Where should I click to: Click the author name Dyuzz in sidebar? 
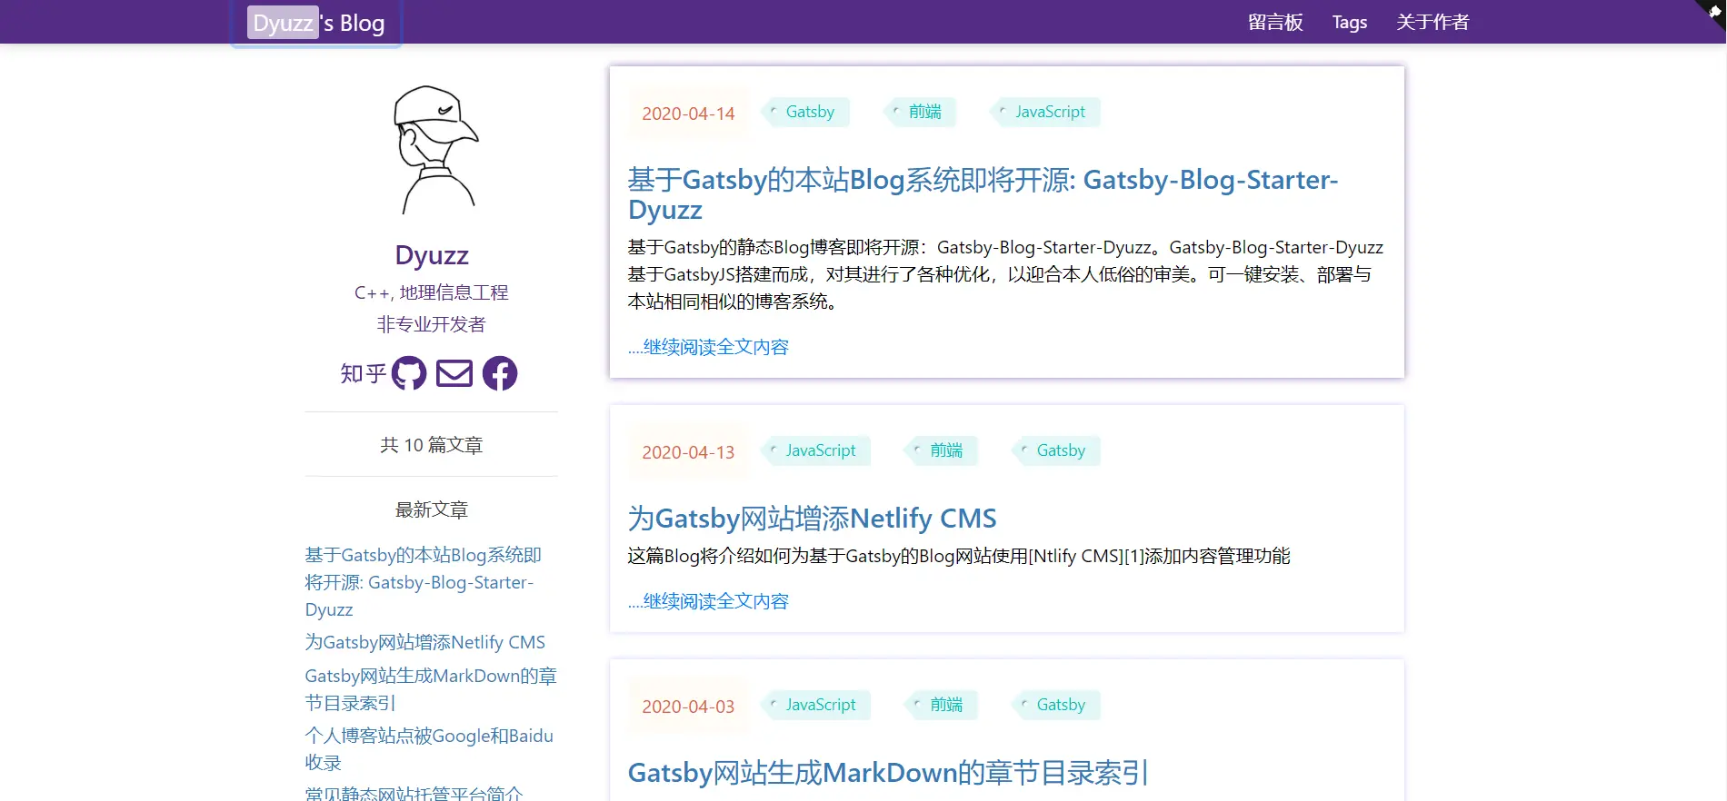432,255
